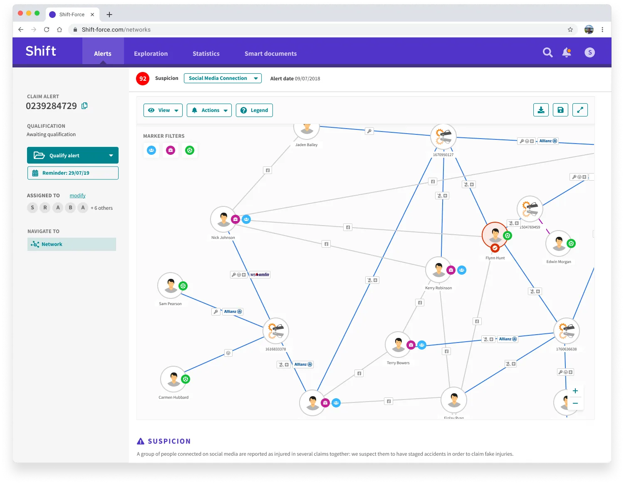Open the View dropdown
The height and width of the screenshot is (484, 624).
[x=163, y=110]
